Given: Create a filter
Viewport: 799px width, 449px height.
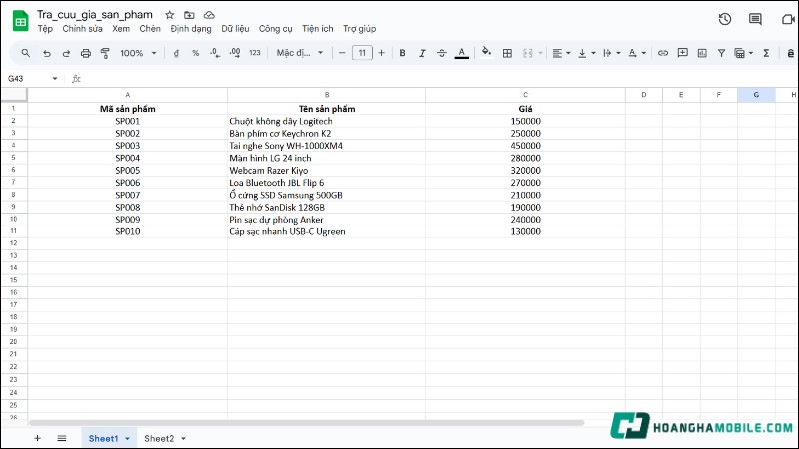Looking at the screenshot, I should [721, 53].
